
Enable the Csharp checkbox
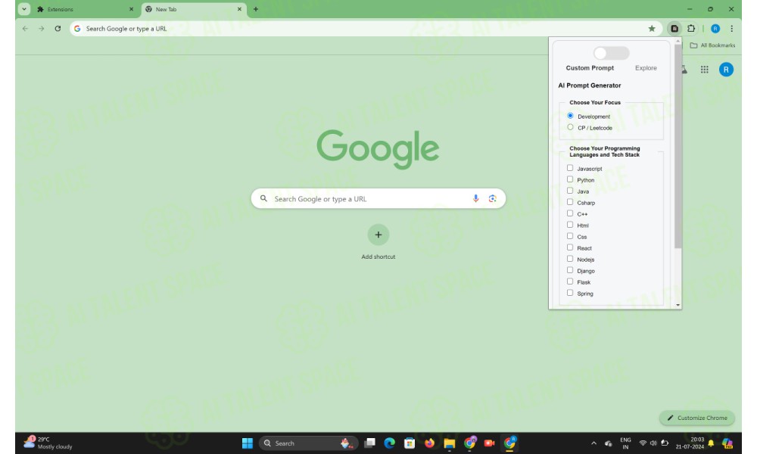click(570, 202)
